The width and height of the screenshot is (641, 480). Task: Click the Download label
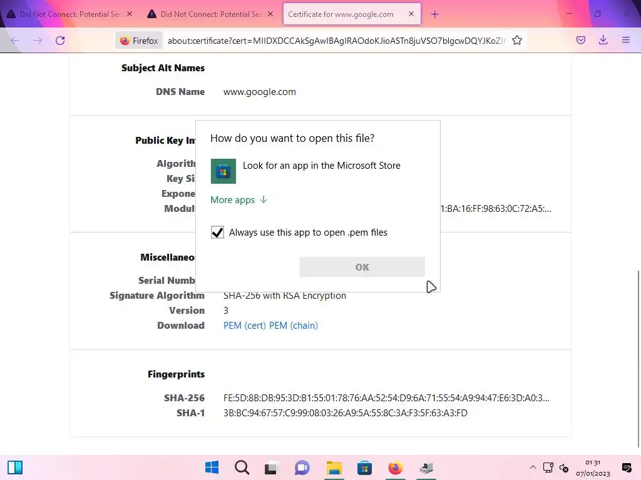181,325
